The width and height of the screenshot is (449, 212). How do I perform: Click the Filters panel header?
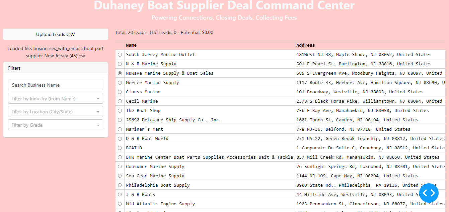[56, 68]
